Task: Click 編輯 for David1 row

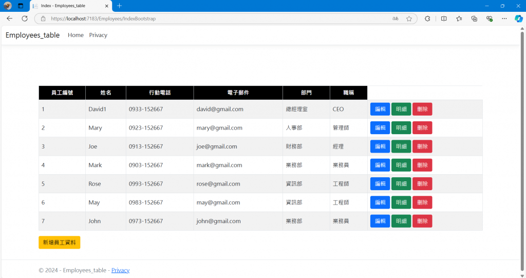Action: coord(380,109)
